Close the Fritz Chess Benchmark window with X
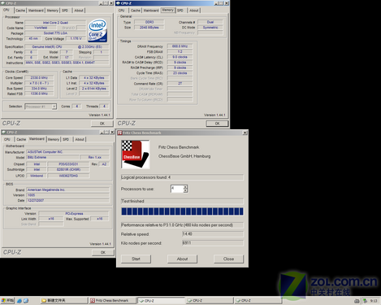This screenshot has height=305, width=381. coord(245,133)
